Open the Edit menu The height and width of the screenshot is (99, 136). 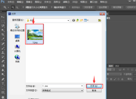coord(20,2)
